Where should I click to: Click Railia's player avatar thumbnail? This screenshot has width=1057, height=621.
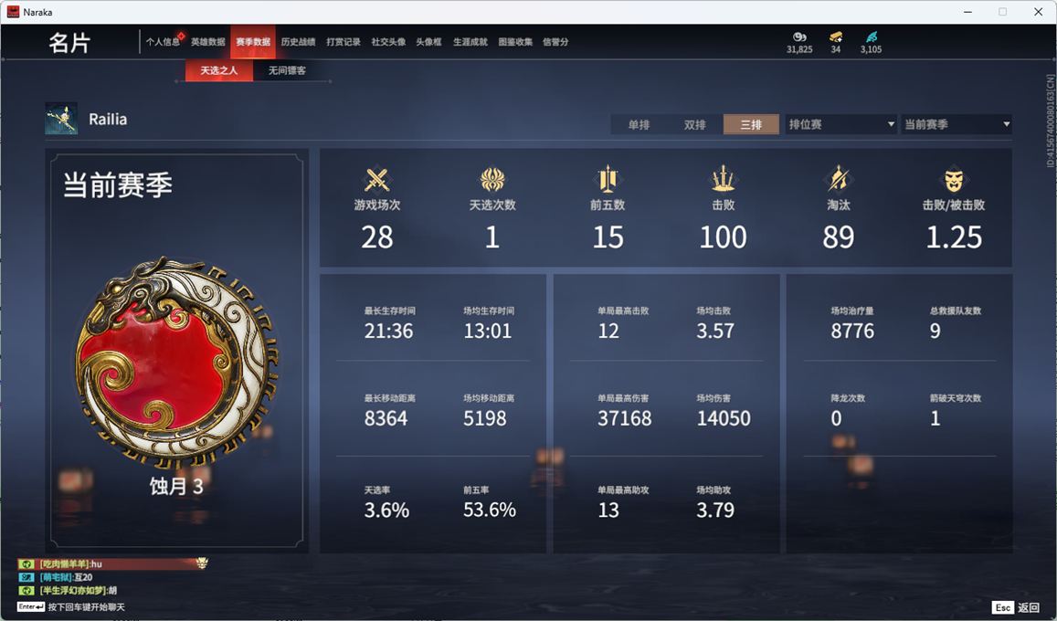pos(61,119)
